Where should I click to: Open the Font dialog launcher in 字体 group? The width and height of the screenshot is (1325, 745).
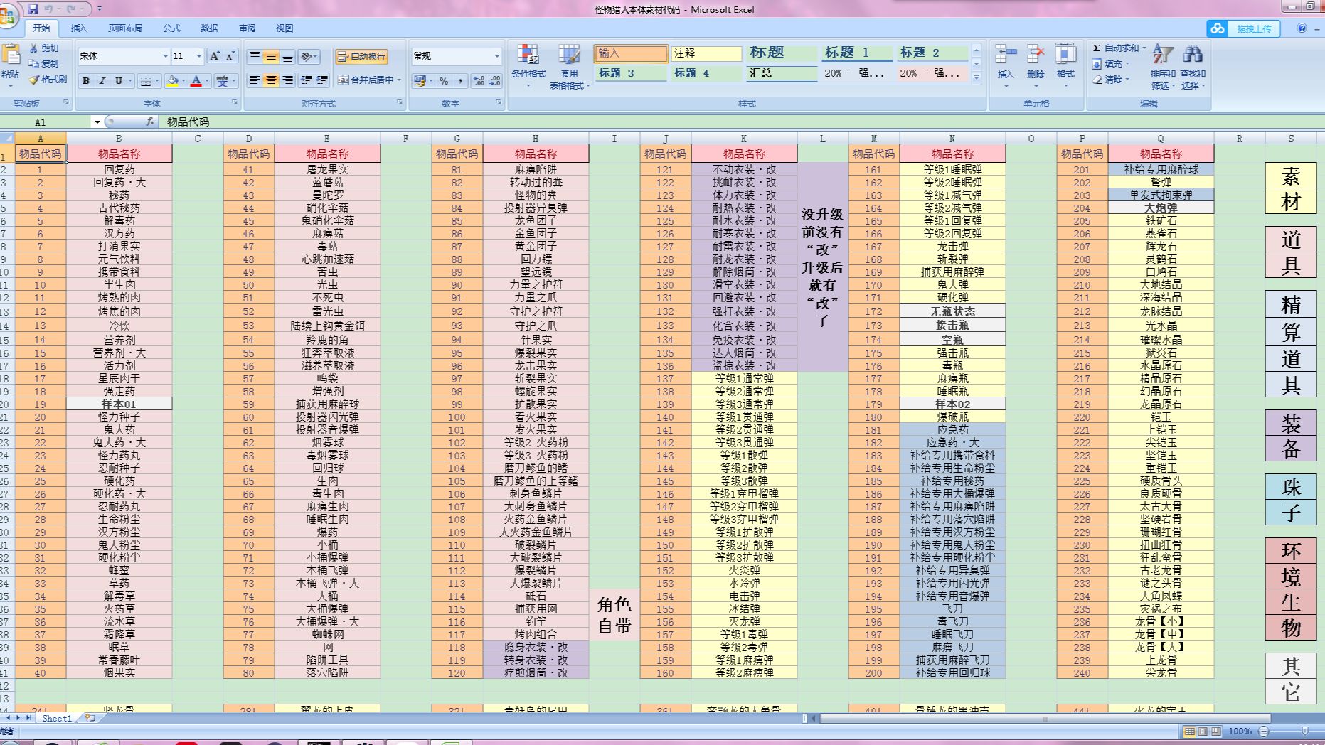point(235,102)
